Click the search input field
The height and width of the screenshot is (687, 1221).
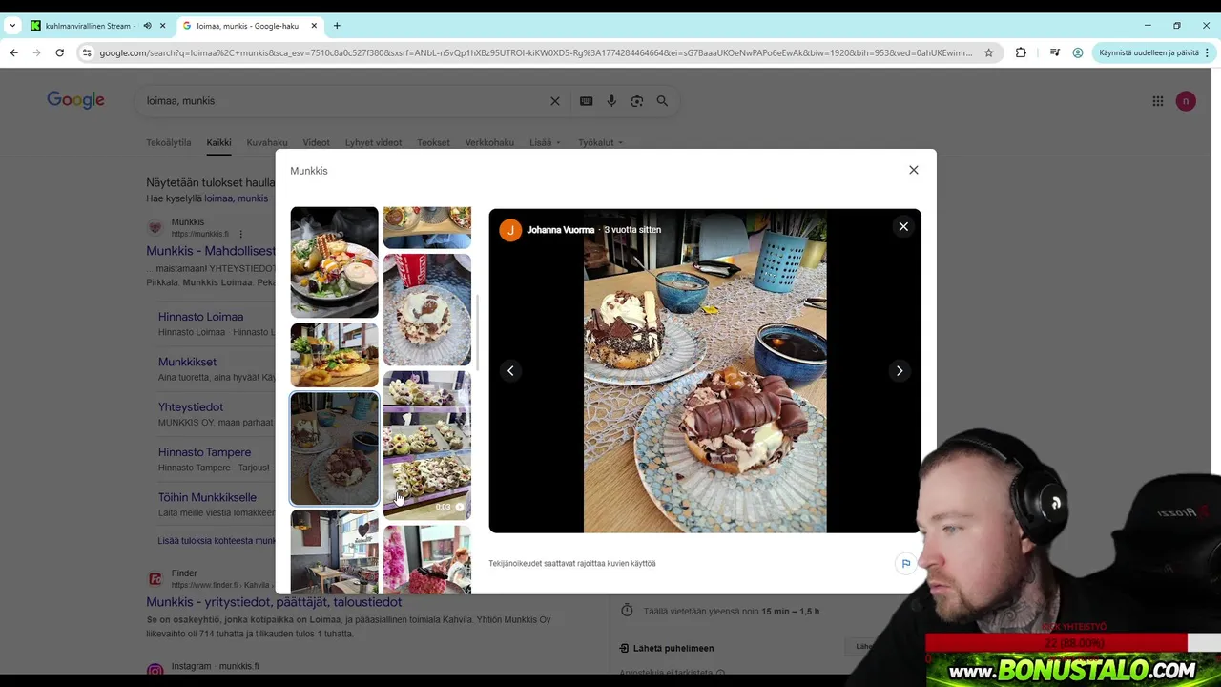343,101
